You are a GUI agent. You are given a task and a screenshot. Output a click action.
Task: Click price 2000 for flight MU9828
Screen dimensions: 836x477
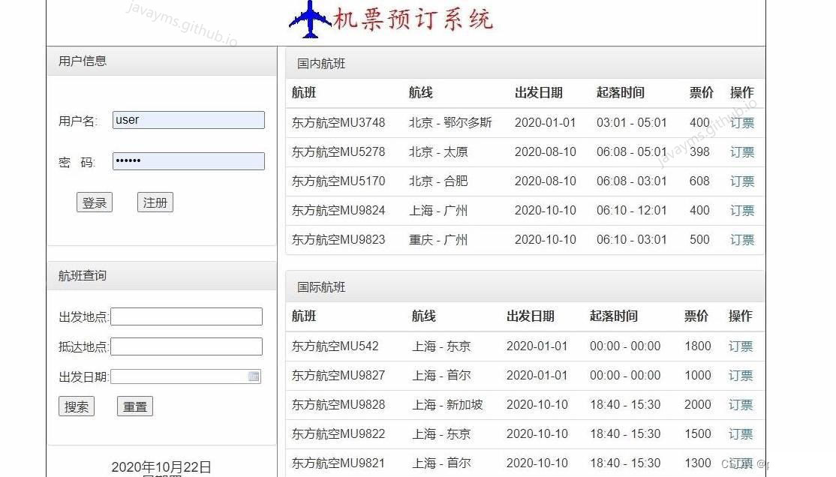698,405
